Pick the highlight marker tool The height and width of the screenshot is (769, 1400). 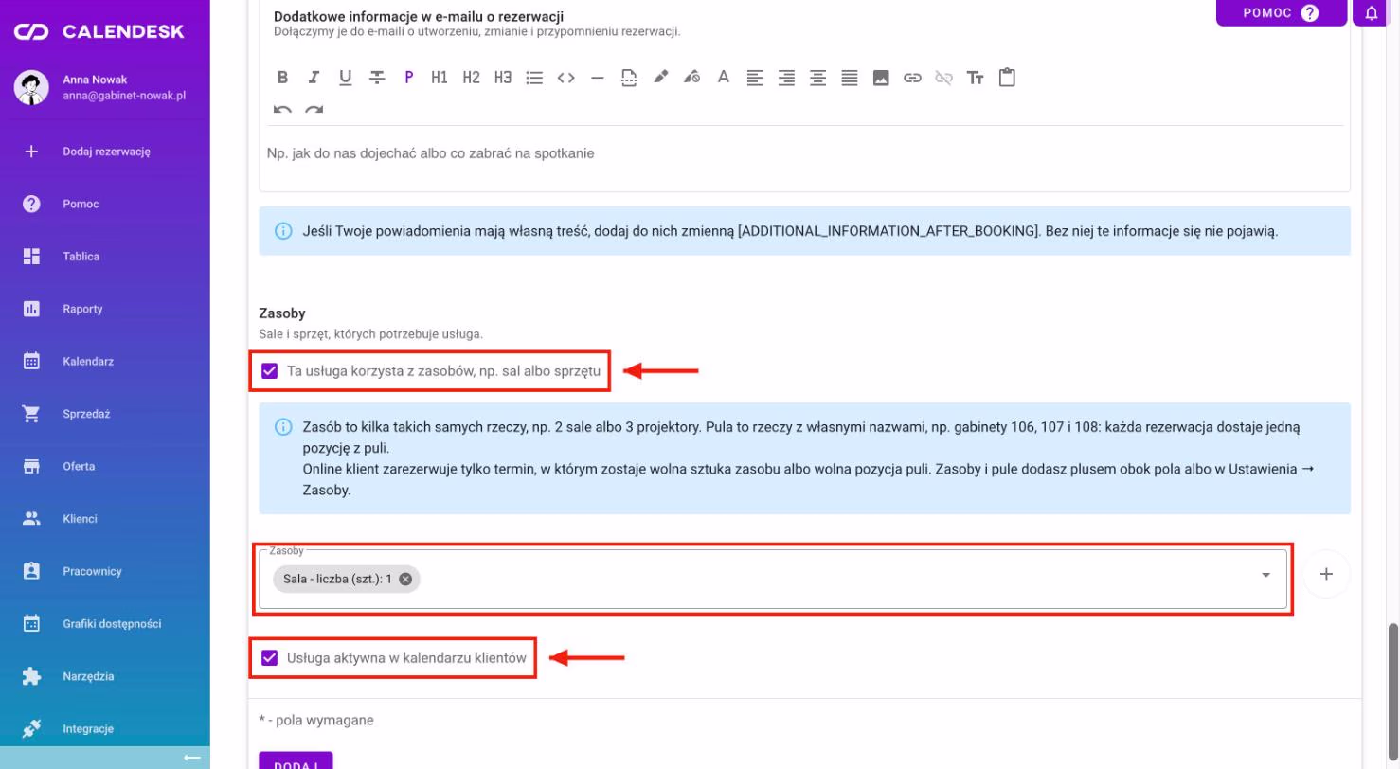coord(660,78)
